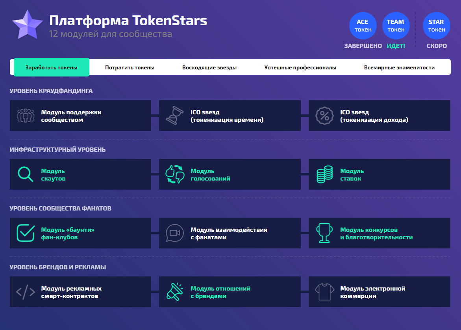461x330 pixels.
Task: Click 'Модуль взаимодействия с фанатами' label
Action: (x=229, y=233)
